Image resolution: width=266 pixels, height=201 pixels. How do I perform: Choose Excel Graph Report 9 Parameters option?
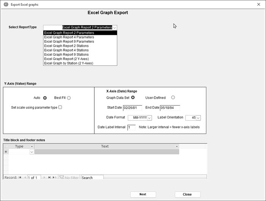[80, 41]
